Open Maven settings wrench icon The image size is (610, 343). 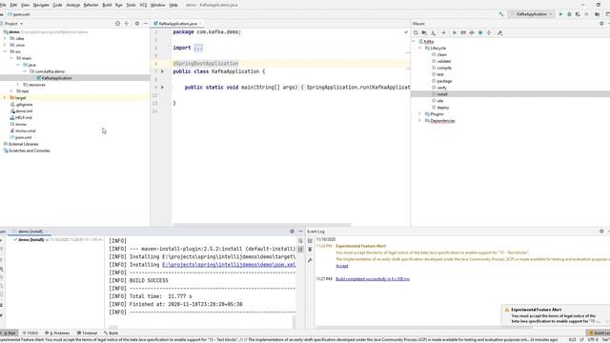coord(499,33)
